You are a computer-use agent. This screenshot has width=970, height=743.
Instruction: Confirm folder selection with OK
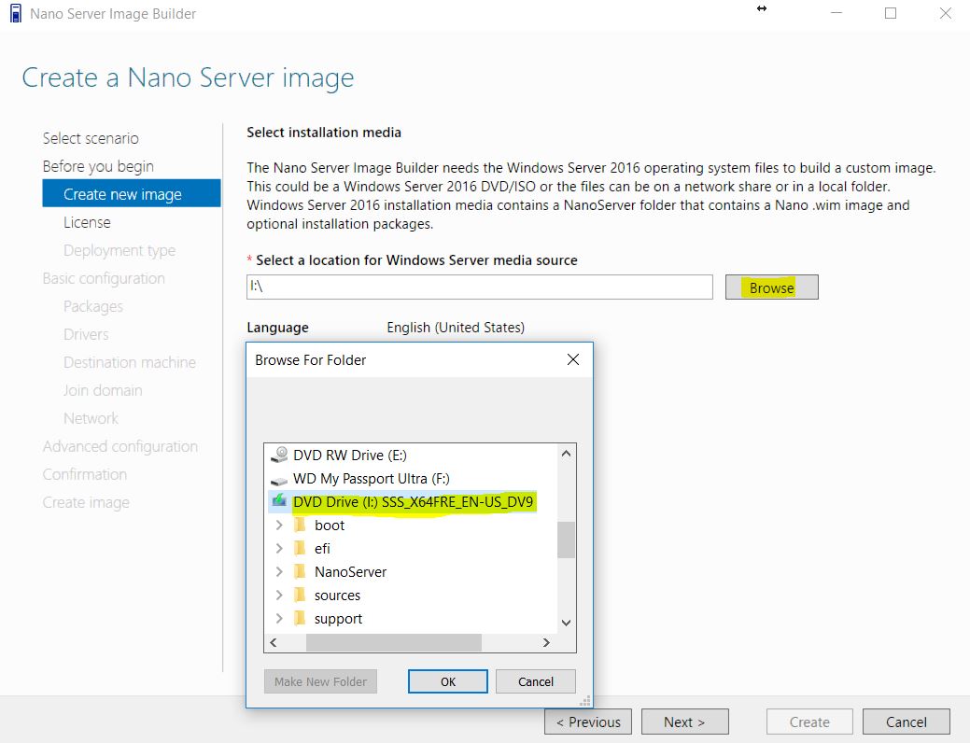[x=448, y=681]
